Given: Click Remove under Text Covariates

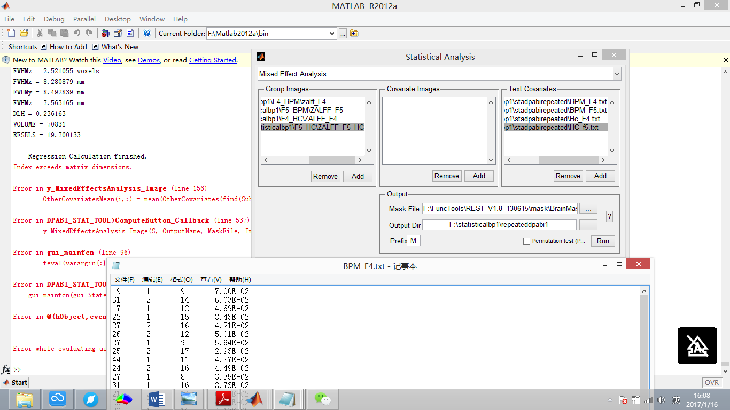Looking at the screenshot, I should click(x=568, y=176).
